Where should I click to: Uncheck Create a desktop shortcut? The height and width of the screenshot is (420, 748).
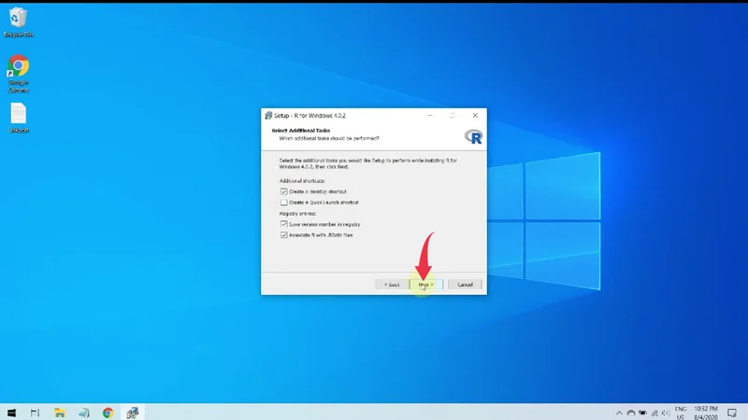(x=284, y=191)
